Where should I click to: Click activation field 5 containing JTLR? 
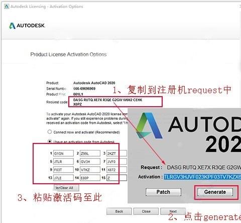(63, 162)
